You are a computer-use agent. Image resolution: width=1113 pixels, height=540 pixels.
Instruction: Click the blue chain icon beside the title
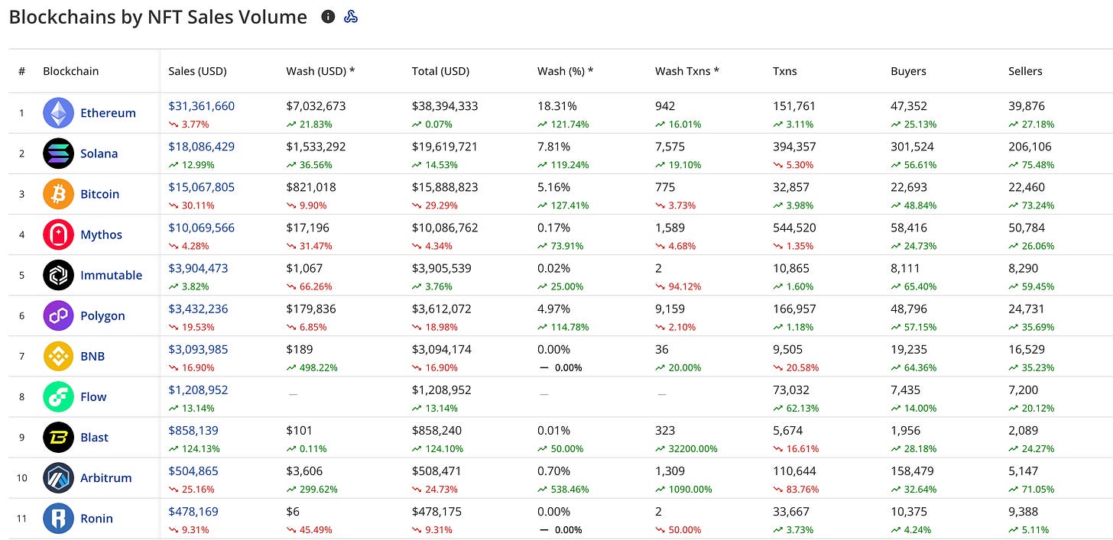[351, 16]
